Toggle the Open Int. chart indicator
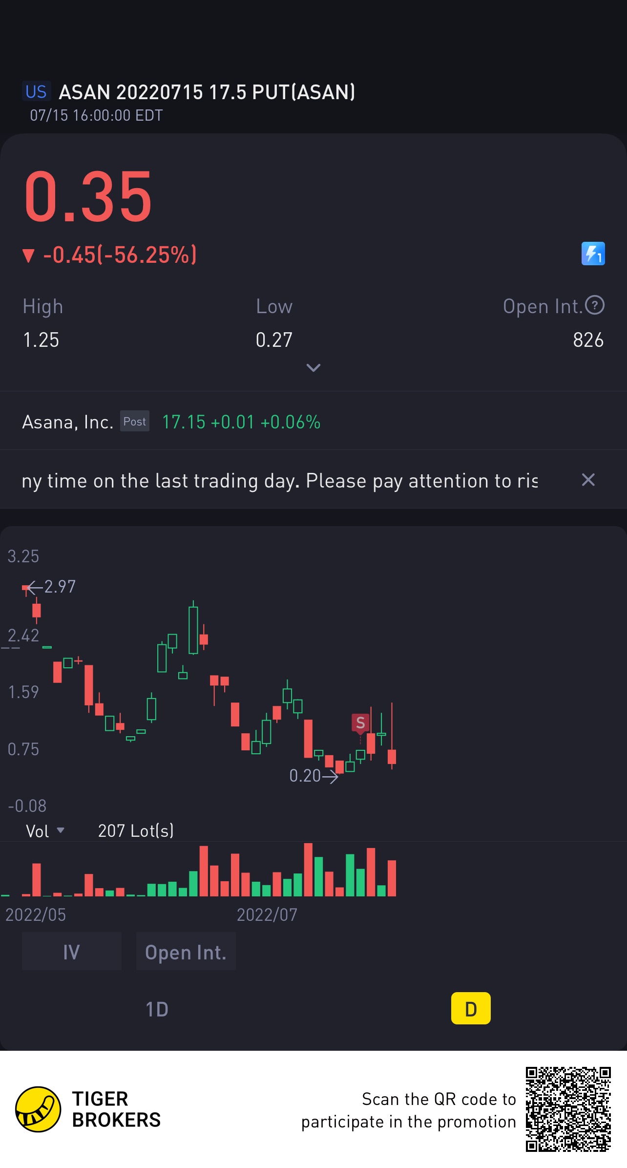This screenshot has width=627, height=1168. click(x=186, y=952)
